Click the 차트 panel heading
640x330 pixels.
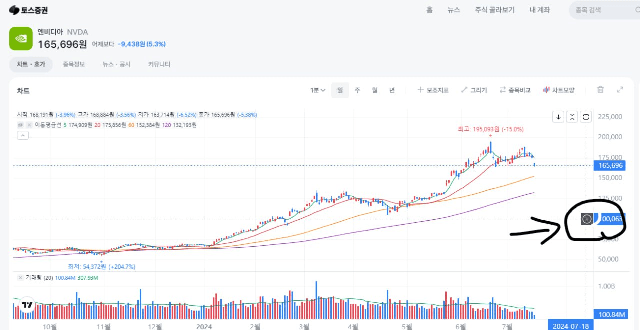[23, 91]
